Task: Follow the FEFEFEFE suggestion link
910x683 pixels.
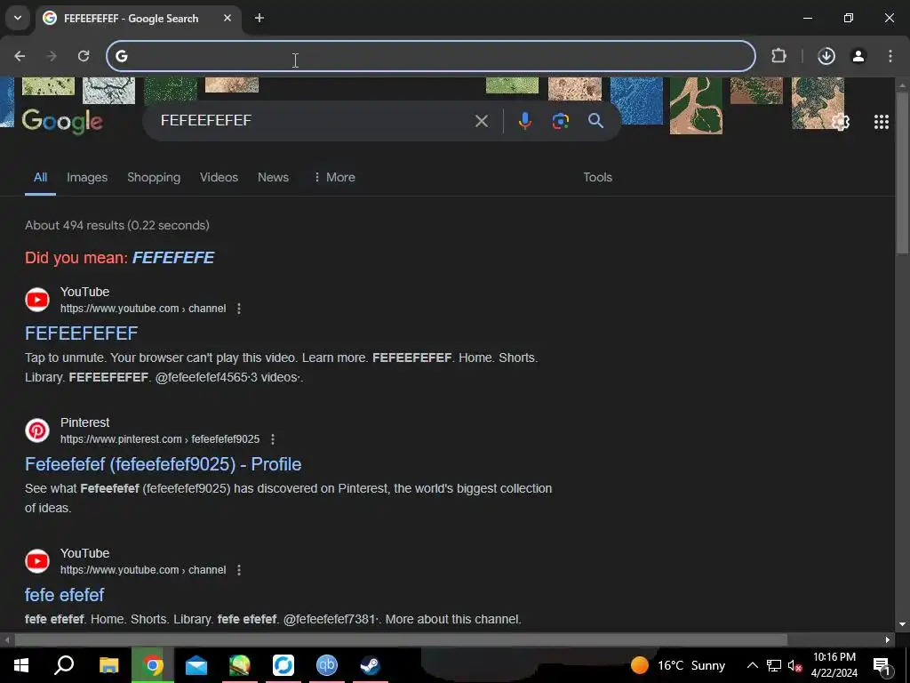Action: coord(173,257)
